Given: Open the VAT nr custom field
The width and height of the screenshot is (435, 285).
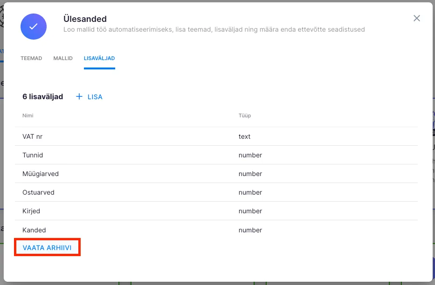Looking at the screenshot, I should (33, 136).
